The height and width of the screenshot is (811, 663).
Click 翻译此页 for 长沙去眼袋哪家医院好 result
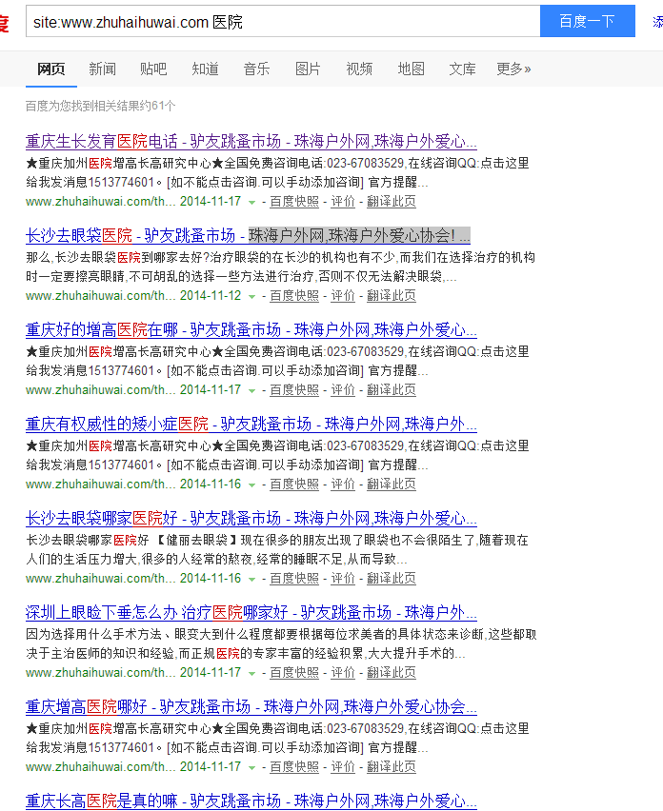pos(392,578)
